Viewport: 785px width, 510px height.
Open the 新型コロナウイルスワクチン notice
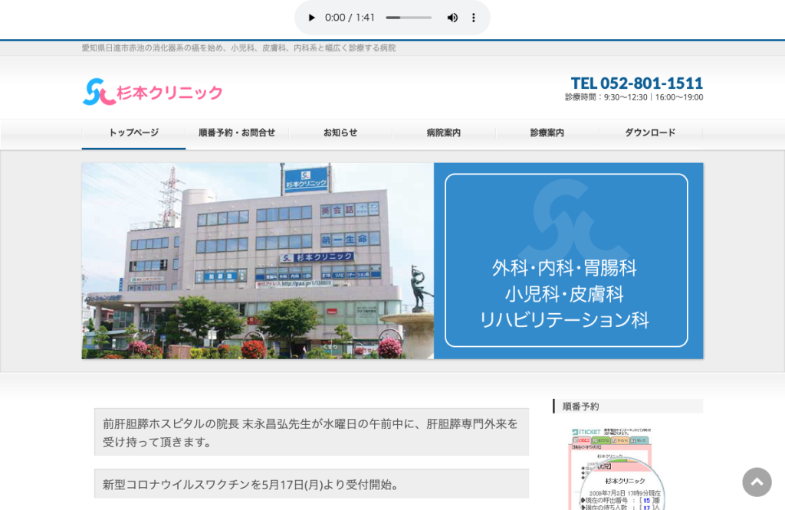click(x=311, y=484)
